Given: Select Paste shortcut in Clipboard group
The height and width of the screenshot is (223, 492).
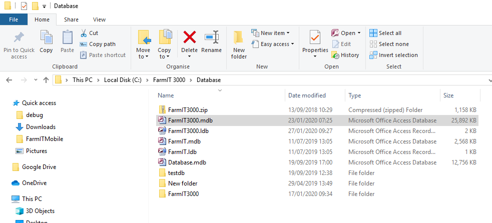Looking at the screenshot, I should pos(103,55).
